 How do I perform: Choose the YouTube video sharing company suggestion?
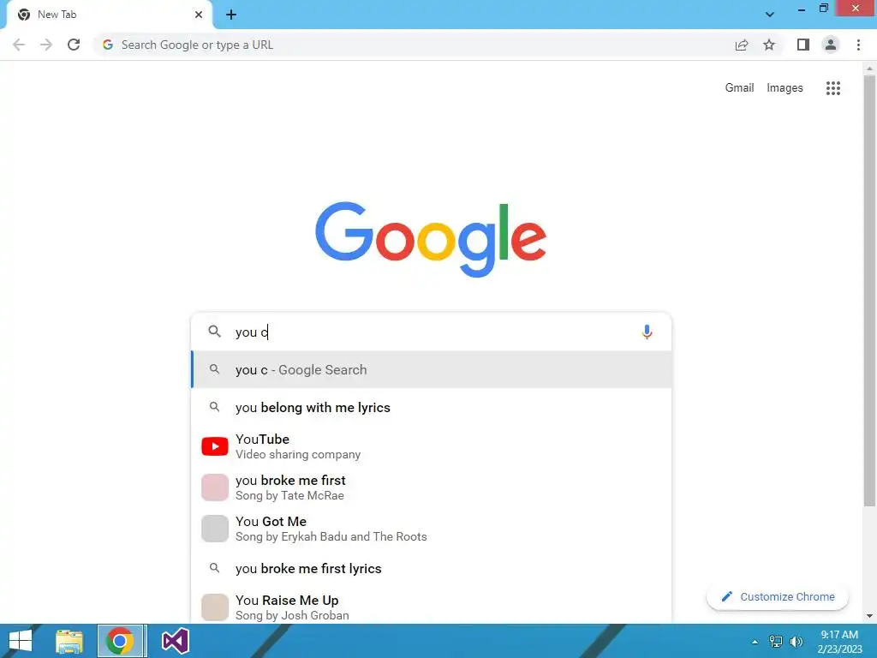[x=432, y=446]
